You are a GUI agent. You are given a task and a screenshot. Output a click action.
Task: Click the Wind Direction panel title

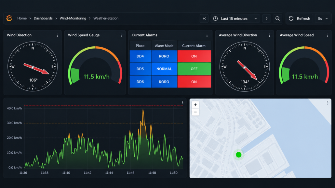click(19, 35)
